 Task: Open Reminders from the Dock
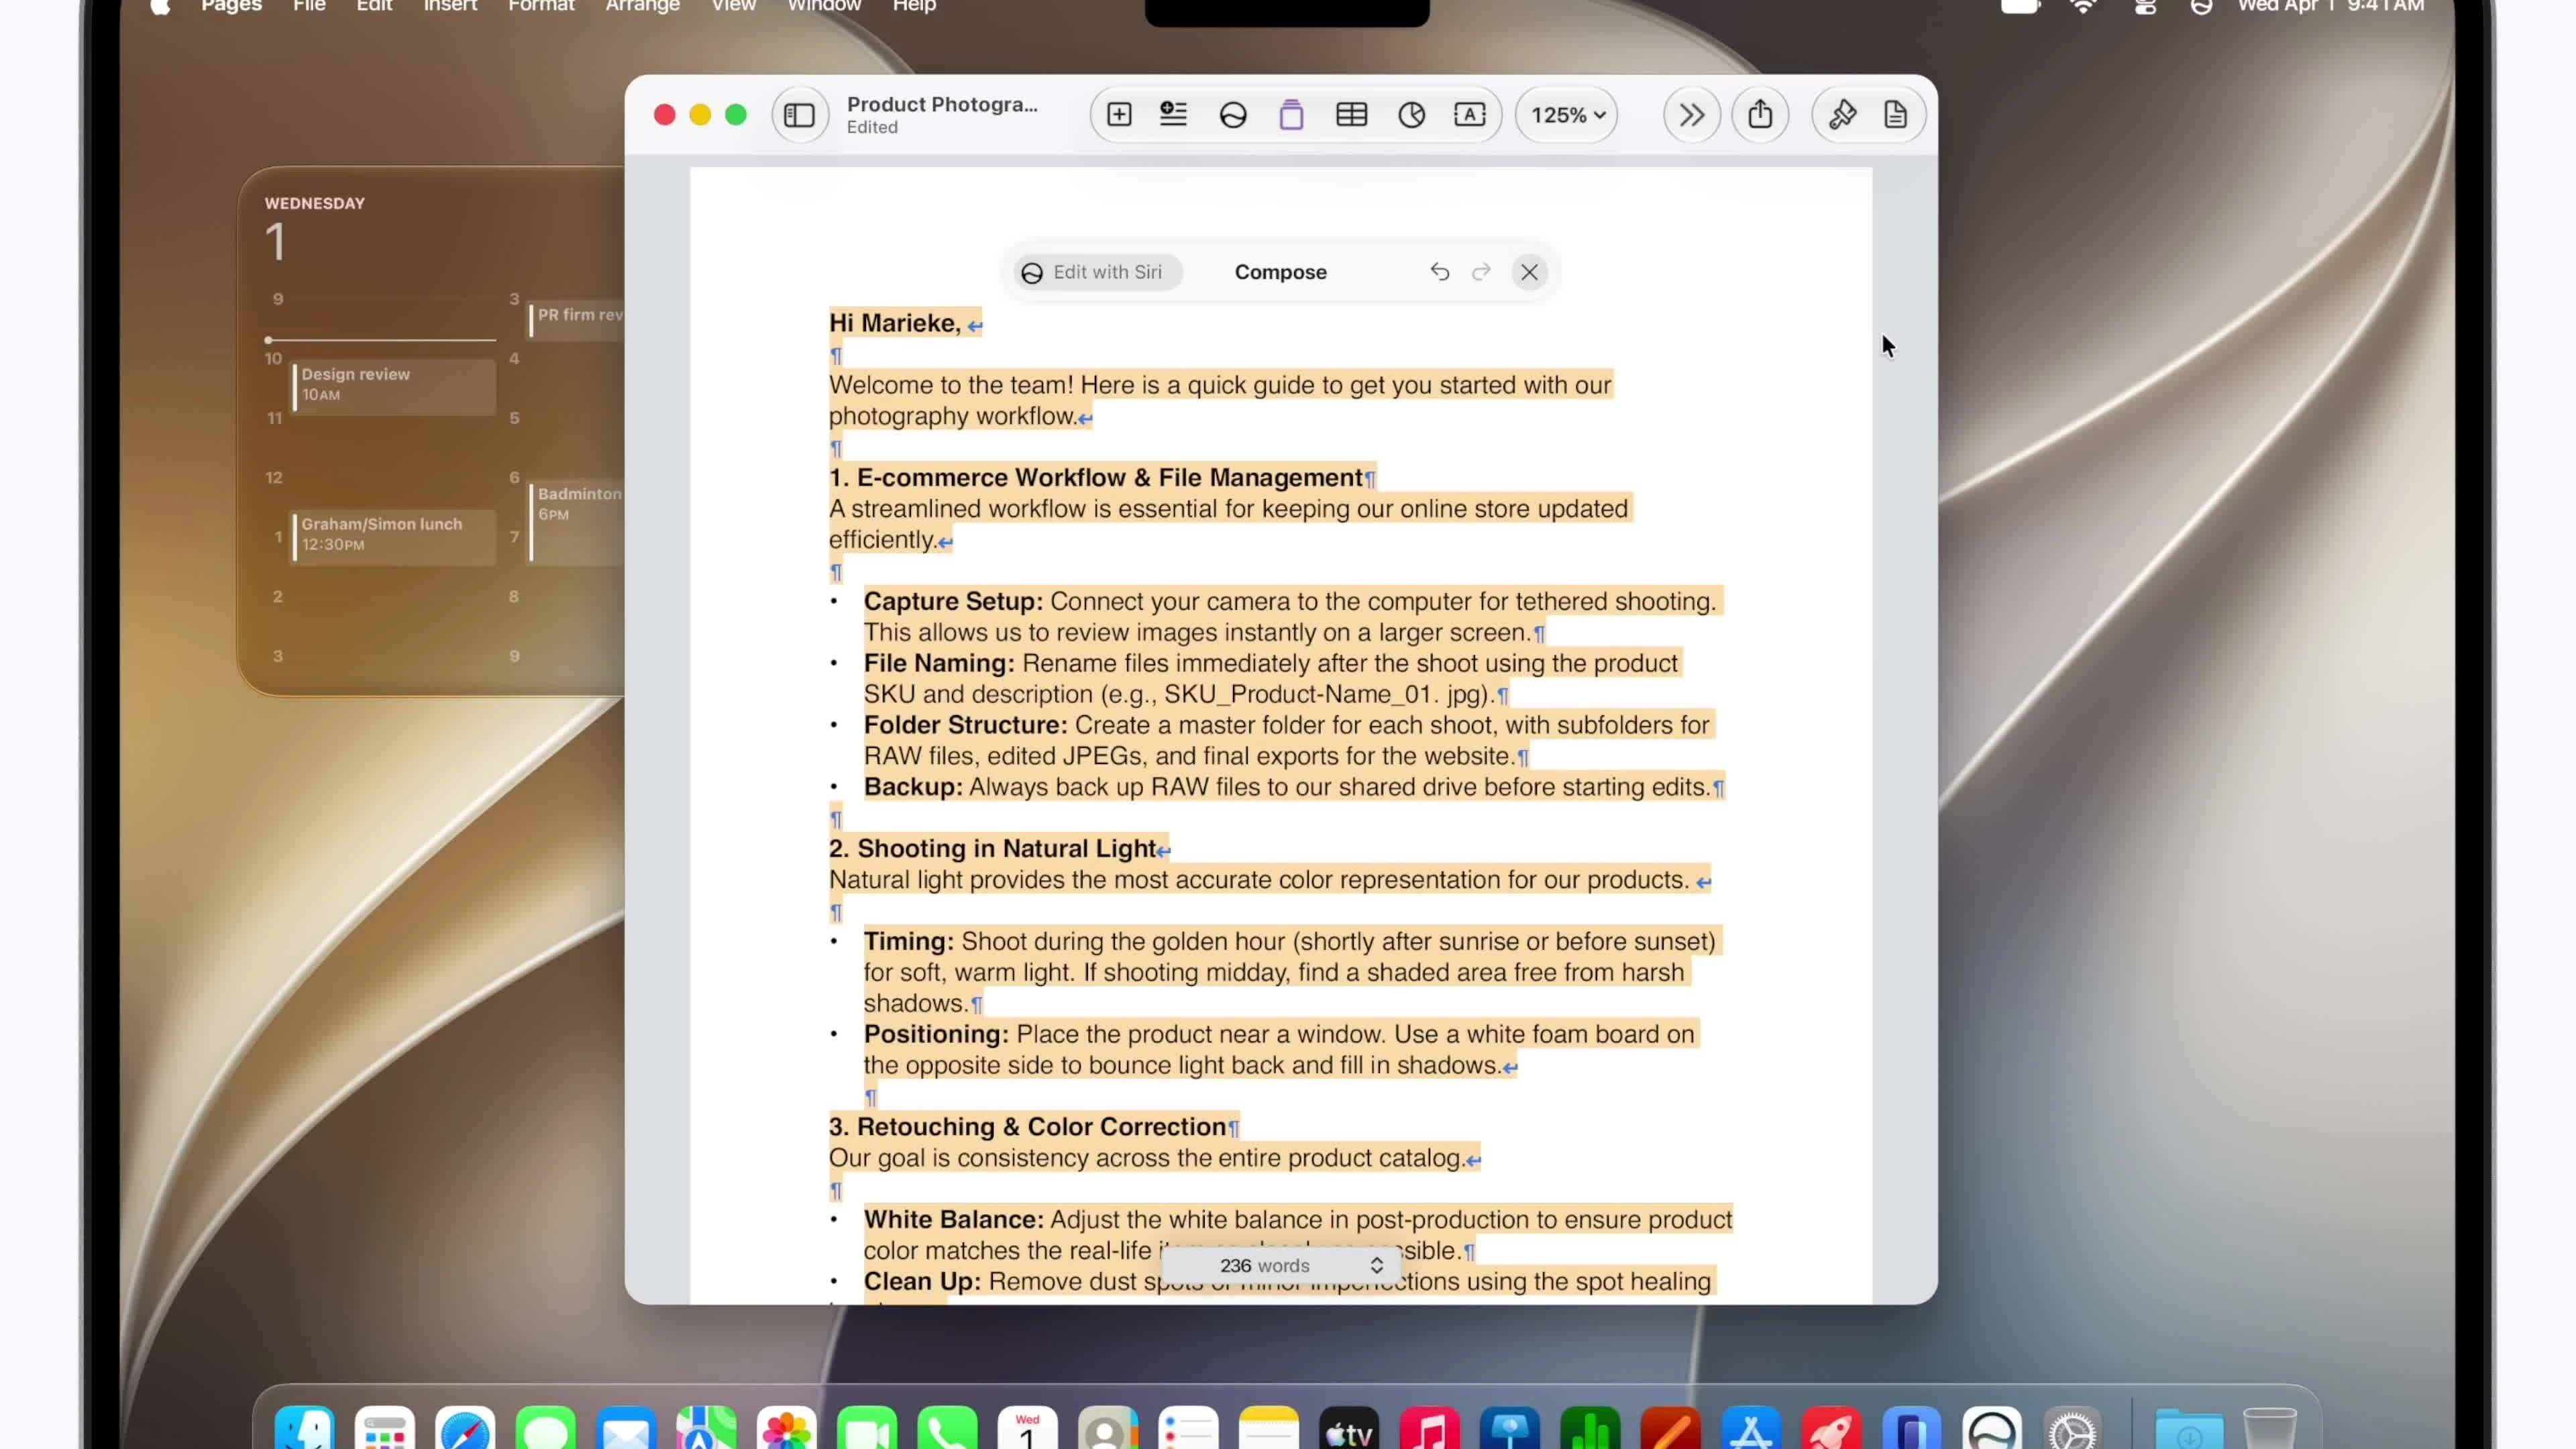point(1189,1429)
